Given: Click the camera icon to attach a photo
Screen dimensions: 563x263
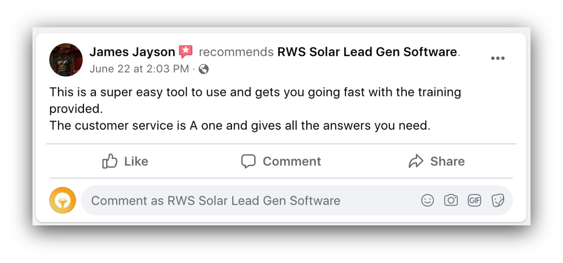Looking at the screenshot, I should 451,200.
